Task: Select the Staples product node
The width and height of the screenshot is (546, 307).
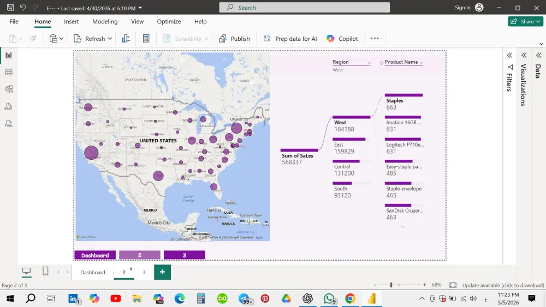Action: coord(403,102)
